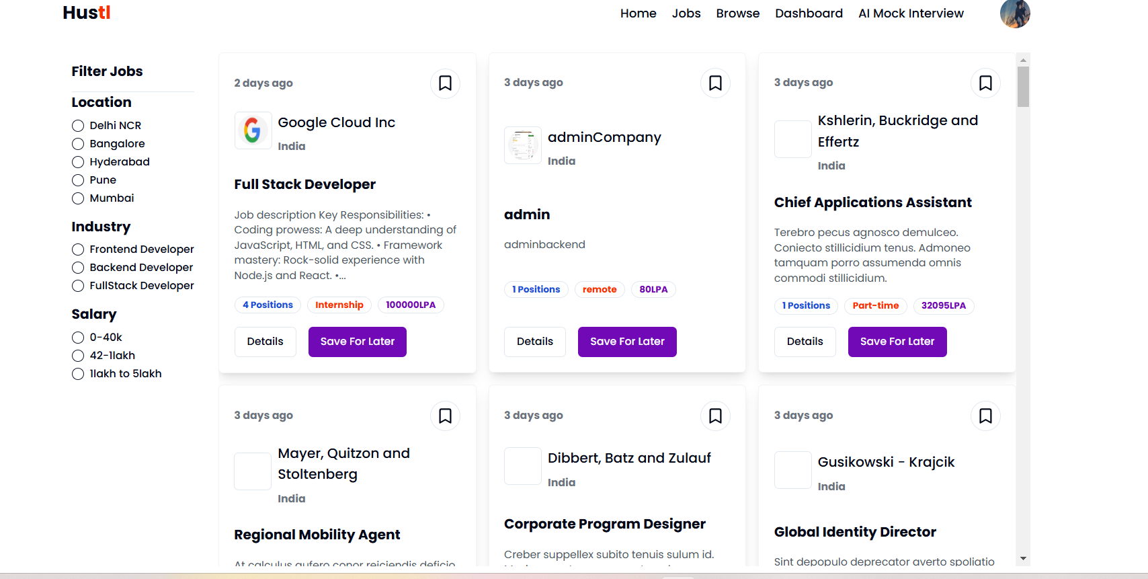Click the scrollbar down arrow
1148x579 pixels.
click(x=1023, y=558)
